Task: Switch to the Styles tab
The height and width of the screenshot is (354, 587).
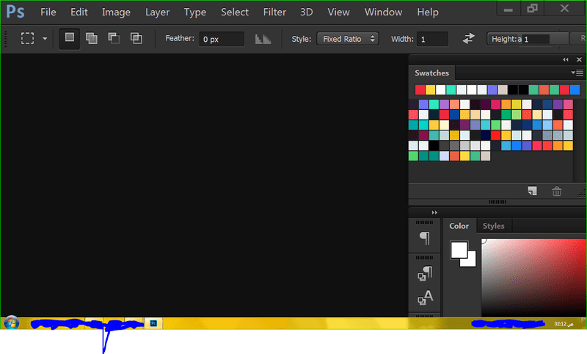Action: (x=493, y=226)
